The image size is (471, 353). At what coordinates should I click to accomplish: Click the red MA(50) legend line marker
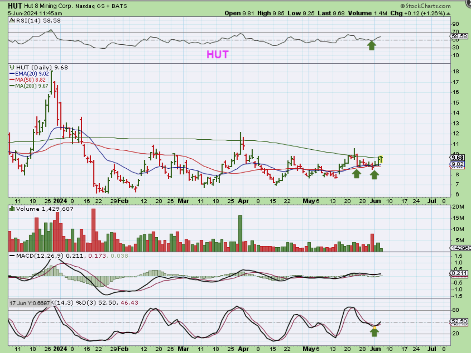(12, 79)
